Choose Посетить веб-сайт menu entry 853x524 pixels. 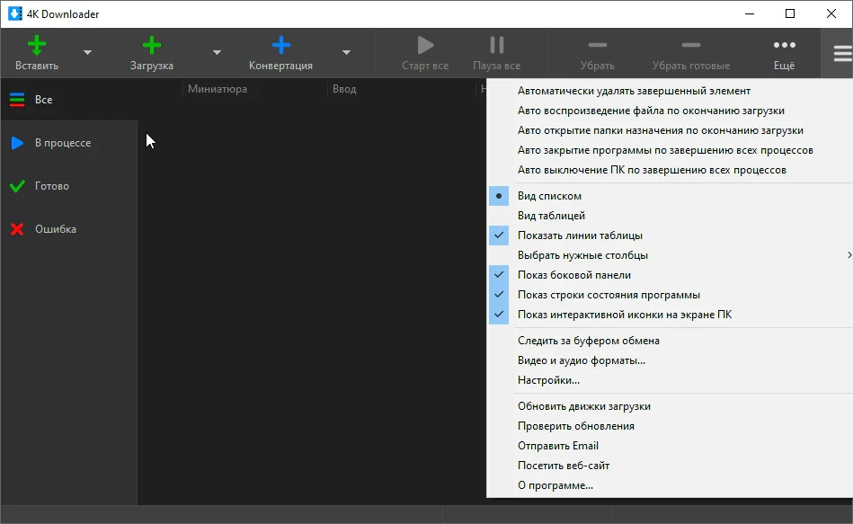(671, 466)
